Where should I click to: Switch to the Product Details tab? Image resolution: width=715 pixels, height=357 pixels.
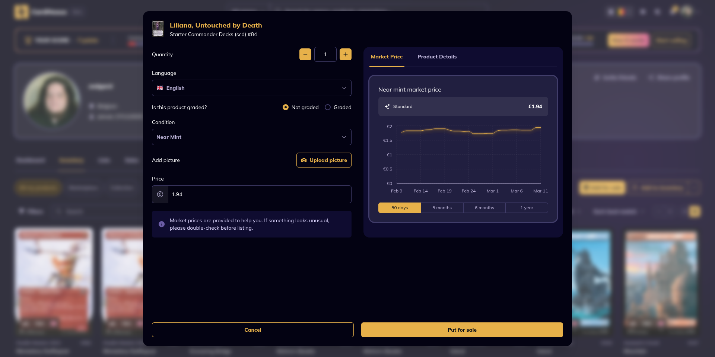click(437, 57)
